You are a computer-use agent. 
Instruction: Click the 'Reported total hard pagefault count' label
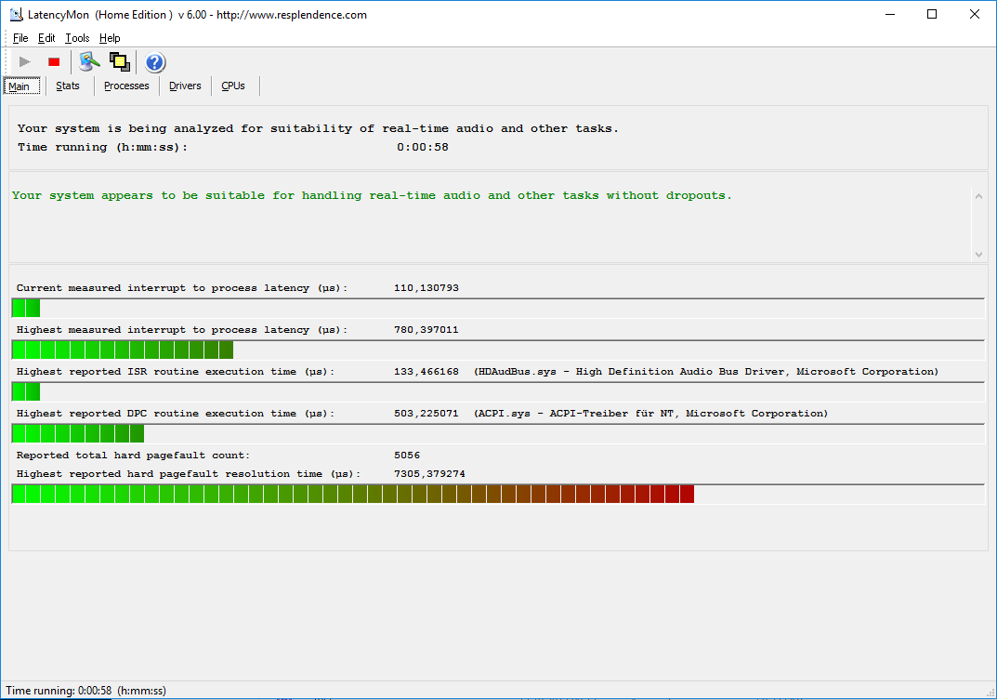133,456
